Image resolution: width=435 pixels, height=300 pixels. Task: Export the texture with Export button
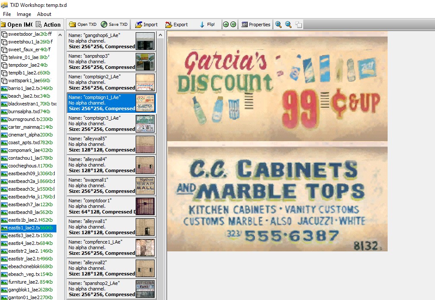point(177,25)
